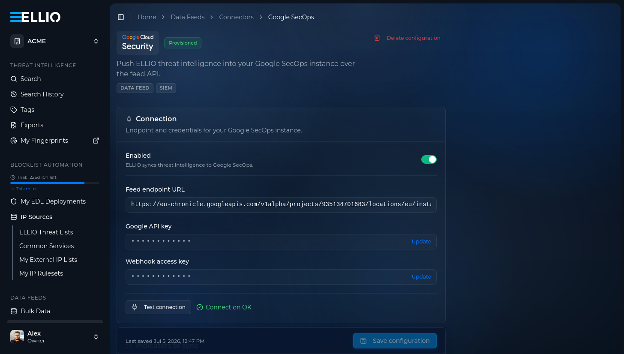This screenshot has width=624, height=354.
Task: Click the SIEM tag
Action: click(166, 88)
